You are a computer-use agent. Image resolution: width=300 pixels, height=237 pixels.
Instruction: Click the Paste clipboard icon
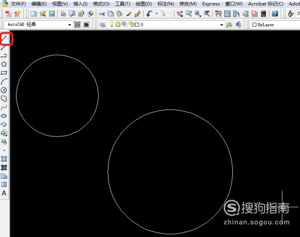point(120,14)
